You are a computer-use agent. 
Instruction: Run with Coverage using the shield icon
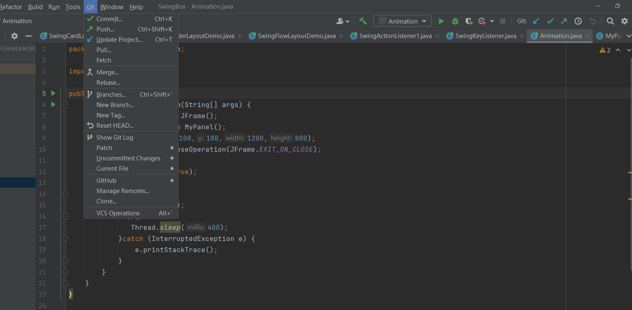pyautogui.click(x=469, y=21)
